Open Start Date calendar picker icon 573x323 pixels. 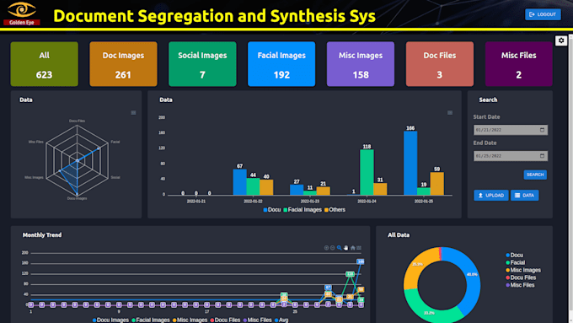click(542, 130)
